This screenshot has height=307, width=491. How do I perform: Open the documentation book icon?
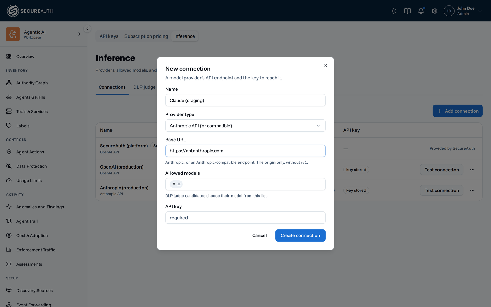tap(407, 11)
